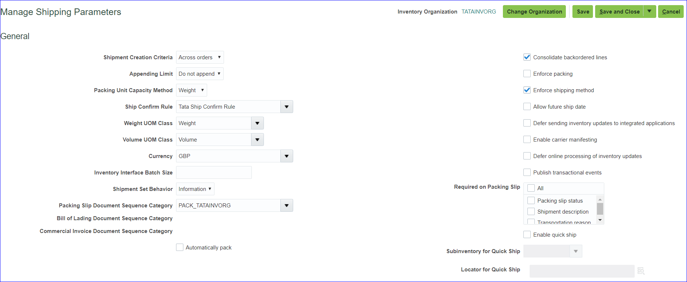Open the Save and Close arrow menu
This screenshot has height=282, width=687.
pos(649,11)
